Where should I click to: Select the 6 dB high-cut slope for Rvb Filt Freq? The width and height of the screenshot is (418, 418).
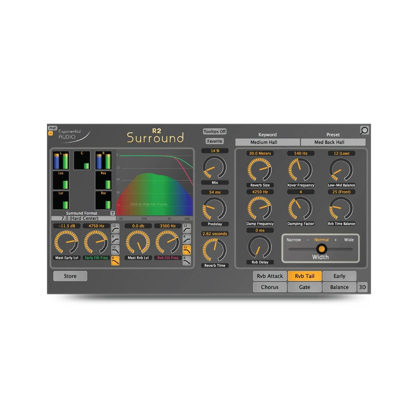(x=187, y=261)
